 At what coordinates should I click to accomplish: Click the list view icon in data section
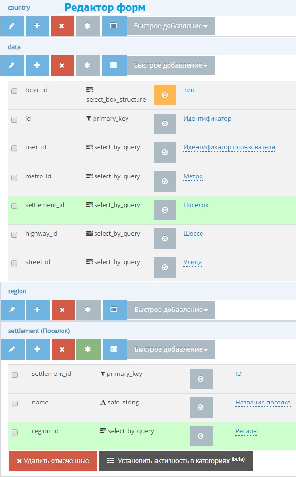114,65
